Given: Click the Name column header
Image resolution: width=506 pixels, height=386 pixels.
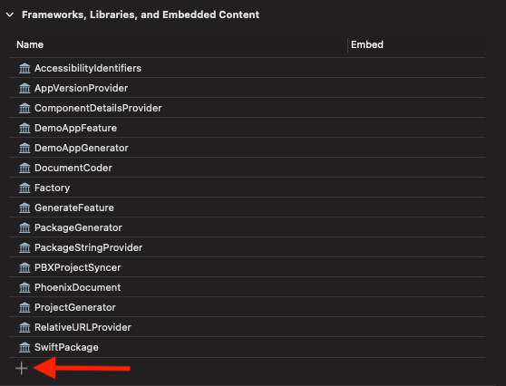Looking at the screenshot, I should click(x=30, y=44).
